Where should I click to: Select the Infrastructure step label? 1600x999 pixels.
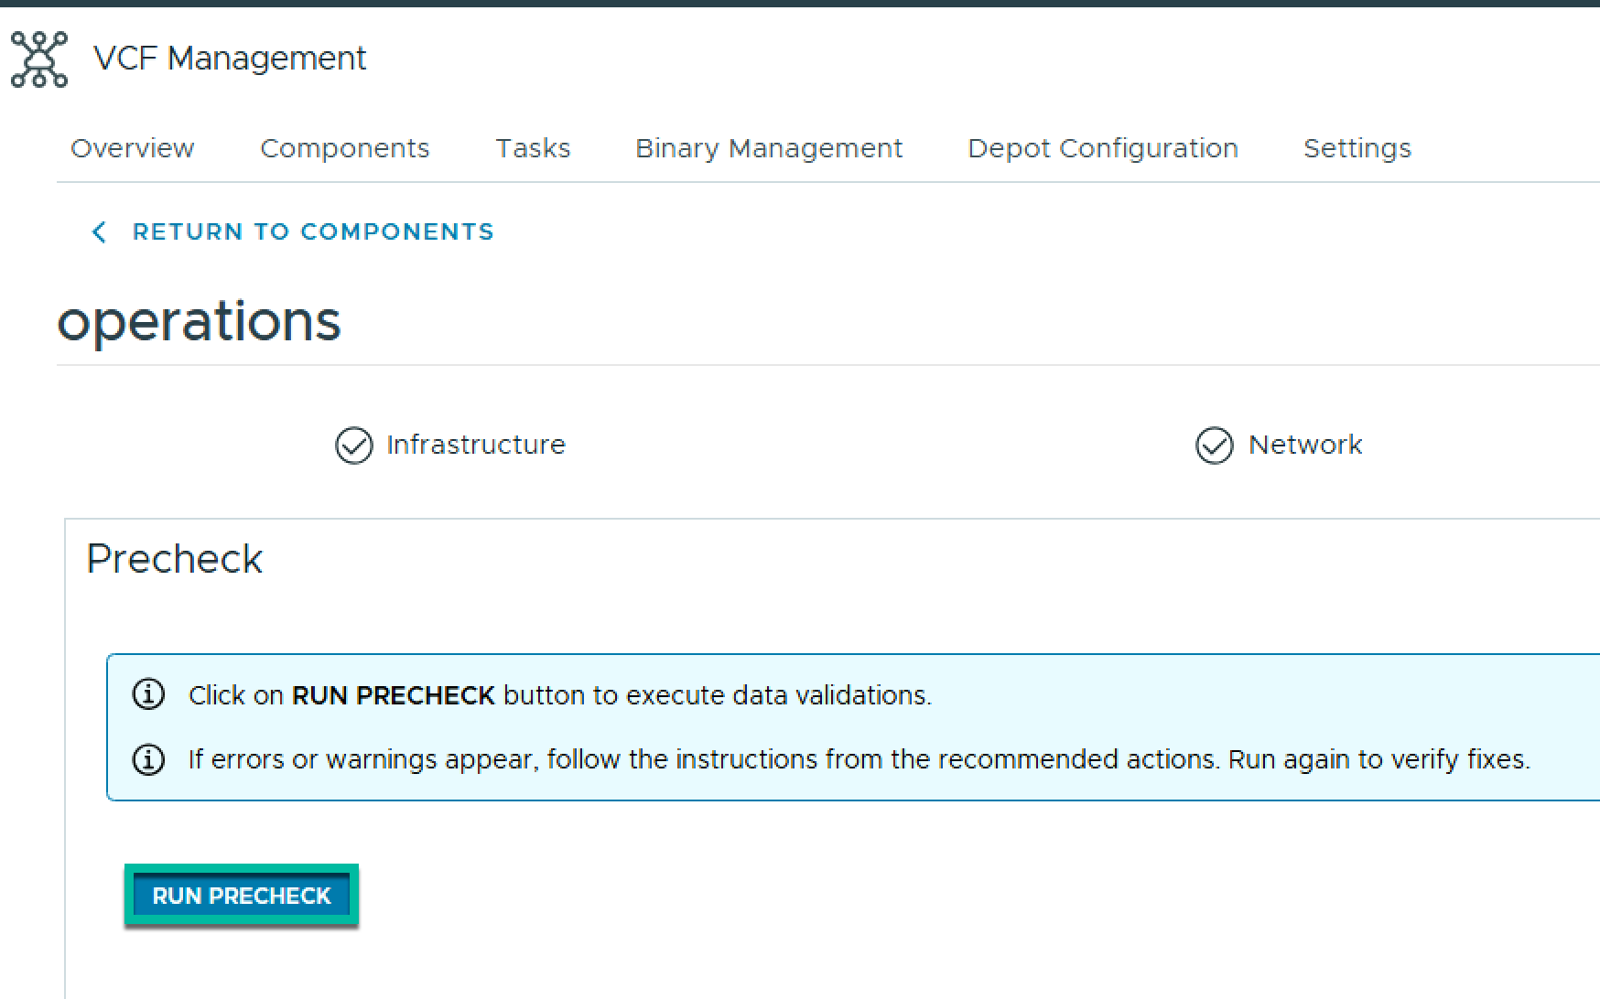point(476,445)
